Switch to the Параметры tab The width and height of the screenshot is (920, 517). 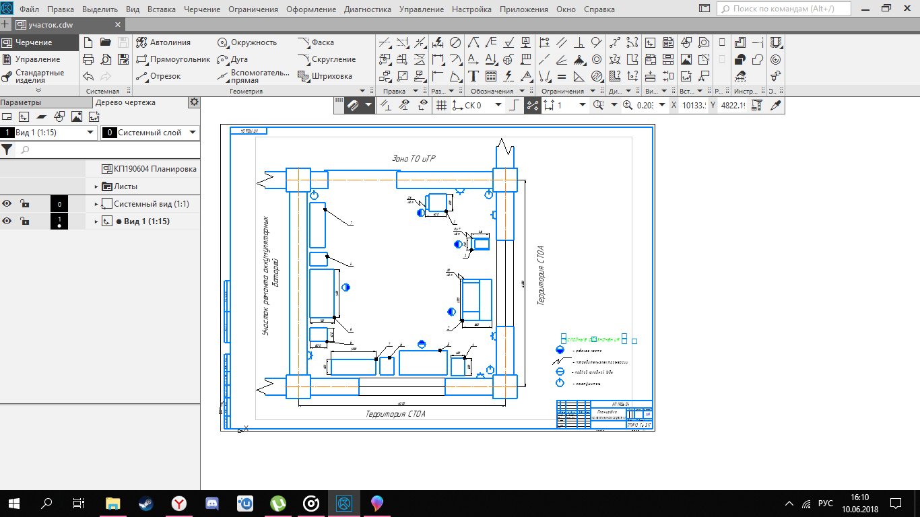click(x=21, y=102)
